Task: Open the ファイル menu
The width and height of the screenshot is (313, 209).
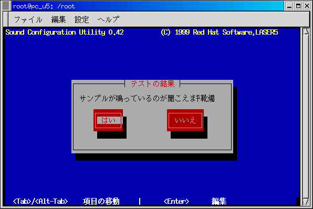Action: [x=28, y=19]
